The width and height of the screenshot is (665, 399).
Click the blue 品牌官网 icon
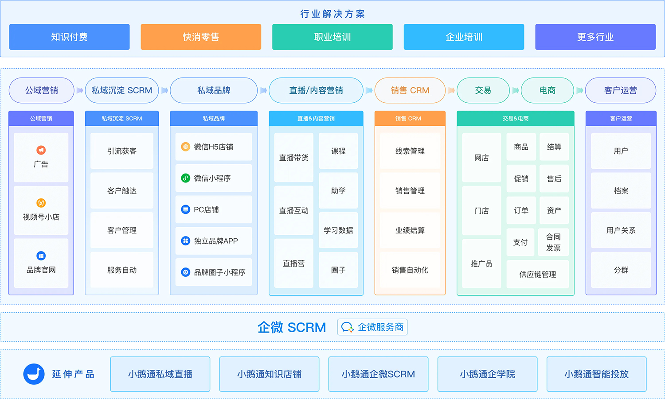[41, 256]
